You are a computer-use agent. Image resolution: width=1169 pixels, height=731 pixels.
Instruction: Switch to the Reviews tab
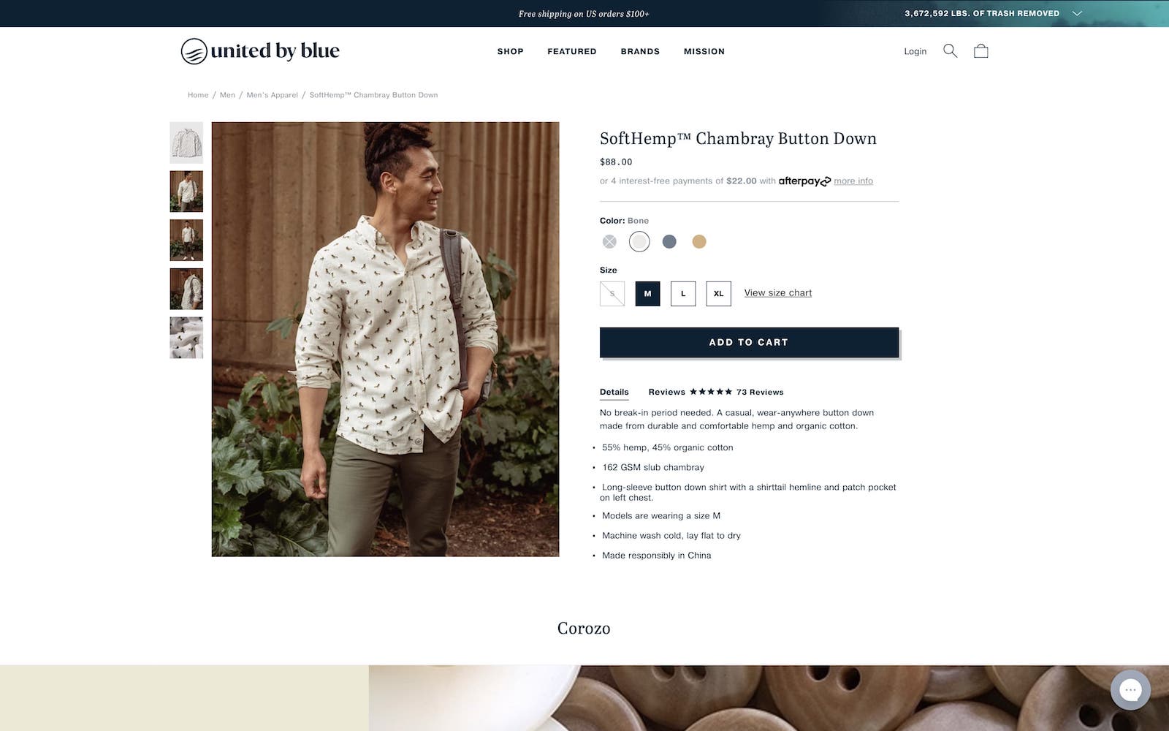point(666,392)
